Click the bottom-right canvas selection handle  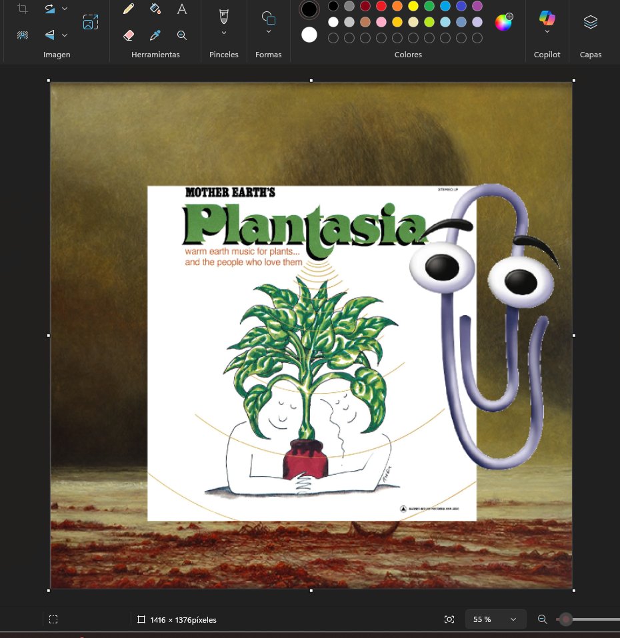pos(574,591)
